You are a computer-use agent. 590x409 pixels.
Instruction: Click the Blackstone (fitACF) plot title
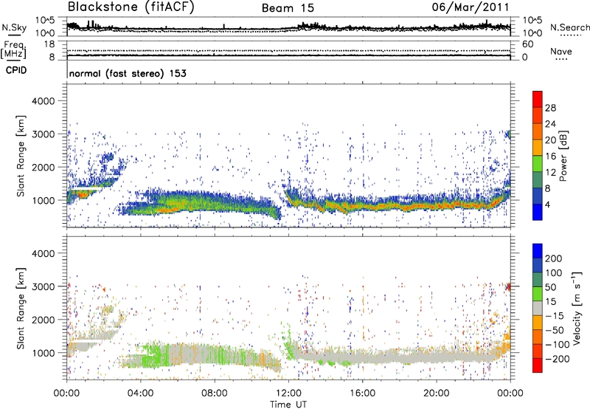pos(131,7)
